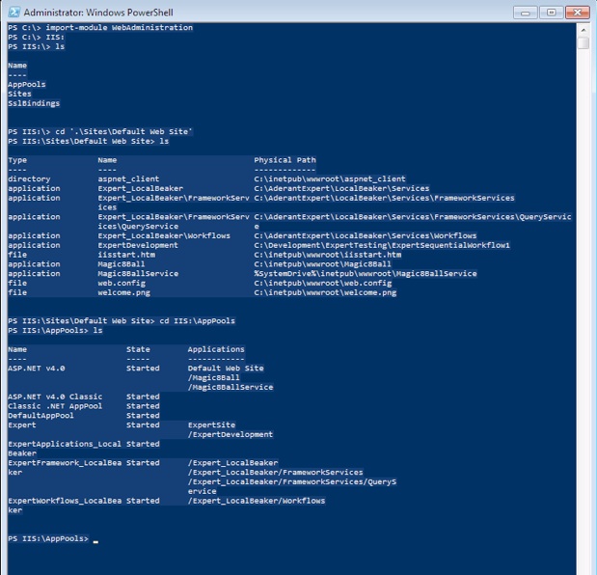The image size is (597, 575).
Task: Click the 'Physical Path' column header
Action: (285, 160)
